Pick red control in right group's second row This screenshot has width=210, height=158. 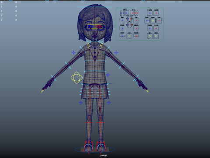(159, 21)
